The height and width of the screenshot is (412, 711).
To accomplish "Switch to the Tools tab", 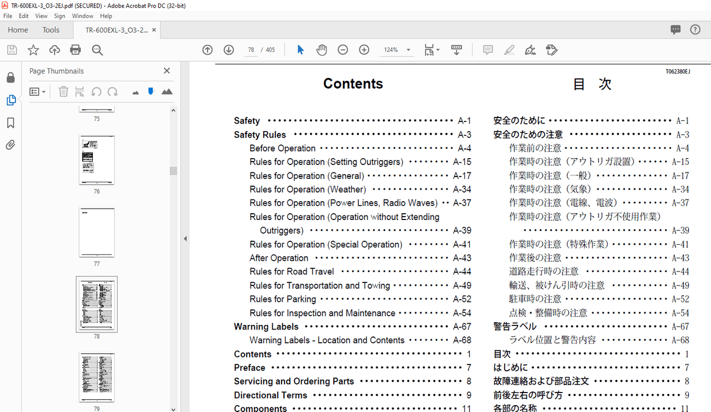I will (51, 30).
